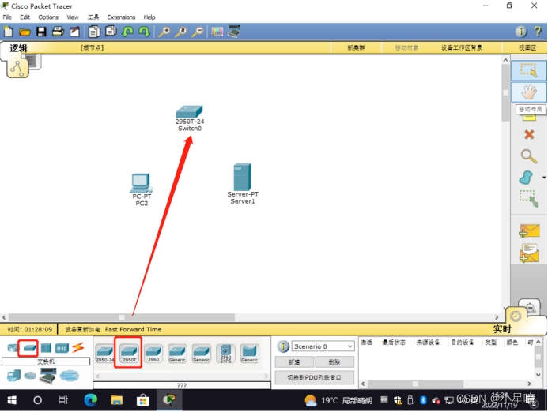Select the Hubs device category
The width and height of the screenshot is (548, 412).
tap(46, 348)
